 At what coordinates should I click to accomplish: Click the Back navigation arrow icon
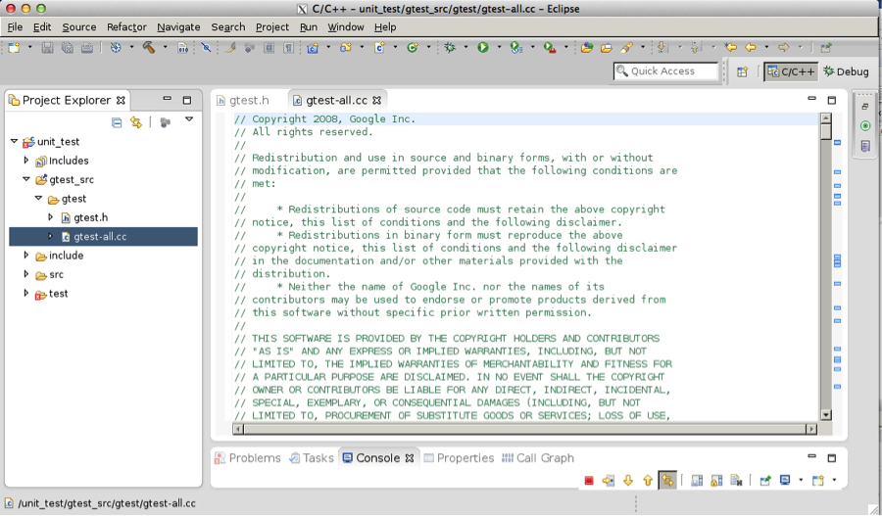pos(751,48)
